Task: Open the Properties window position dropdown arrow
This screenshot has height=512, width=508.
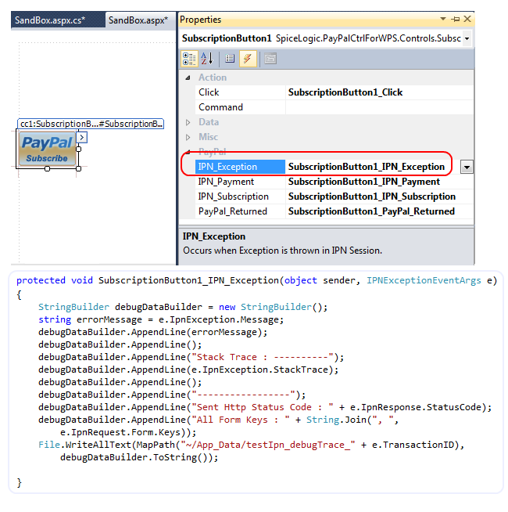Action: tap(443, 19)
